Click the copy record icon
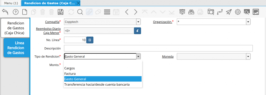 [34, 12]
